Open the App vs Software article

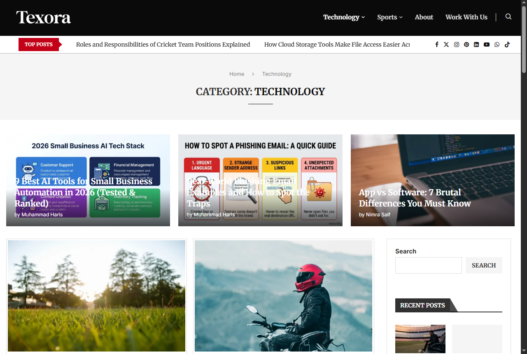pyautogui.click(x=415, y=198)
